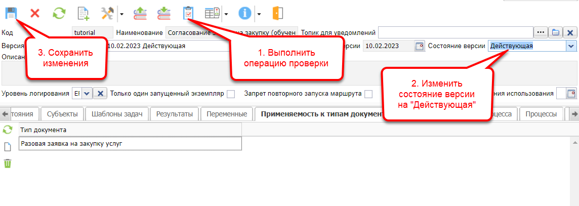Viewport: 579px width, 206px height.
Task: Enable 'Запрет повторного запуска маршрута' checkbox
Action: pyautogui.click(x=368, y=94)
